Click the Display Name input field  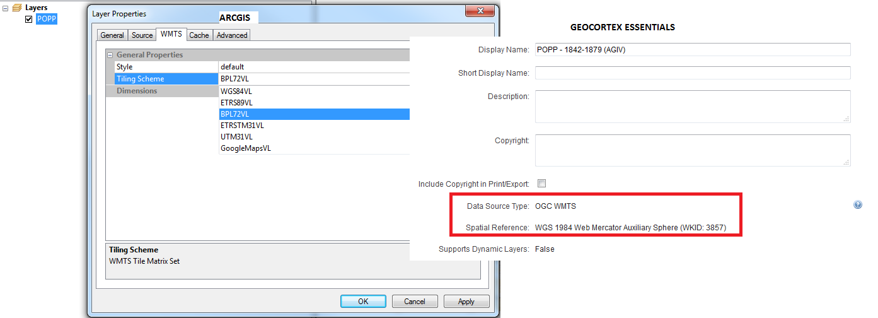(x=693, y=49)
